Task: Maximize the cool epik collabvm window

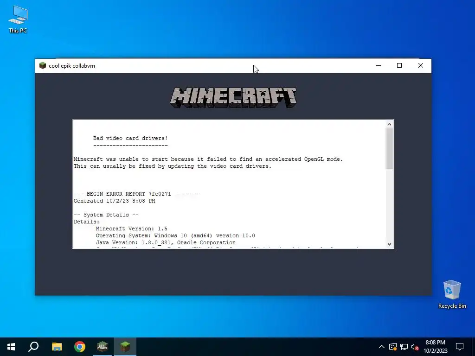Action: (x=399, y=65)
